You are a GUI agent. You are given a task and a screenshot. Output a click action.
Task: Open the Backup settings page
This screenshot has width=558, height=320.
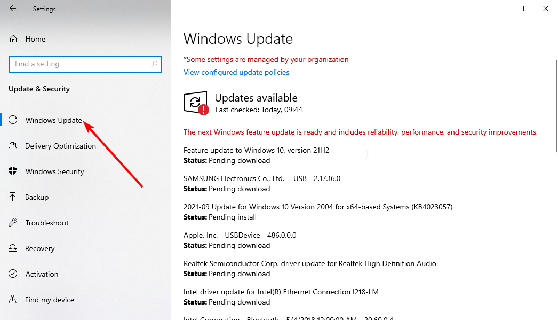[x=37, y=198]
